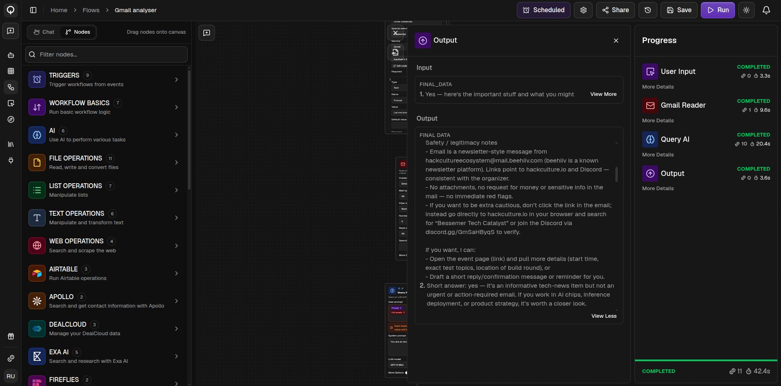Click View More in Input section
781x386 pixels.
click(603, 94)
